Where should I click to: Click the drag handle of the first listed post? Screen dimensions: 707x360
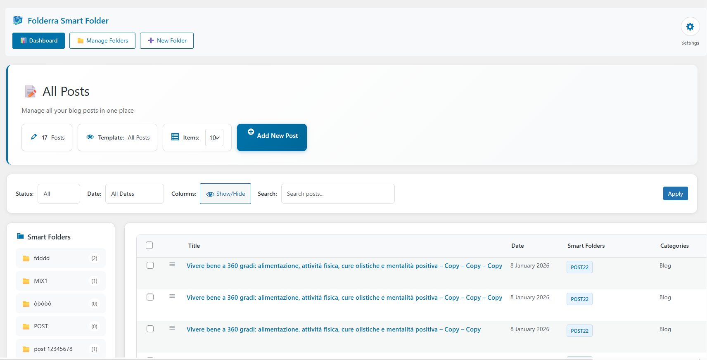(172, 264)
